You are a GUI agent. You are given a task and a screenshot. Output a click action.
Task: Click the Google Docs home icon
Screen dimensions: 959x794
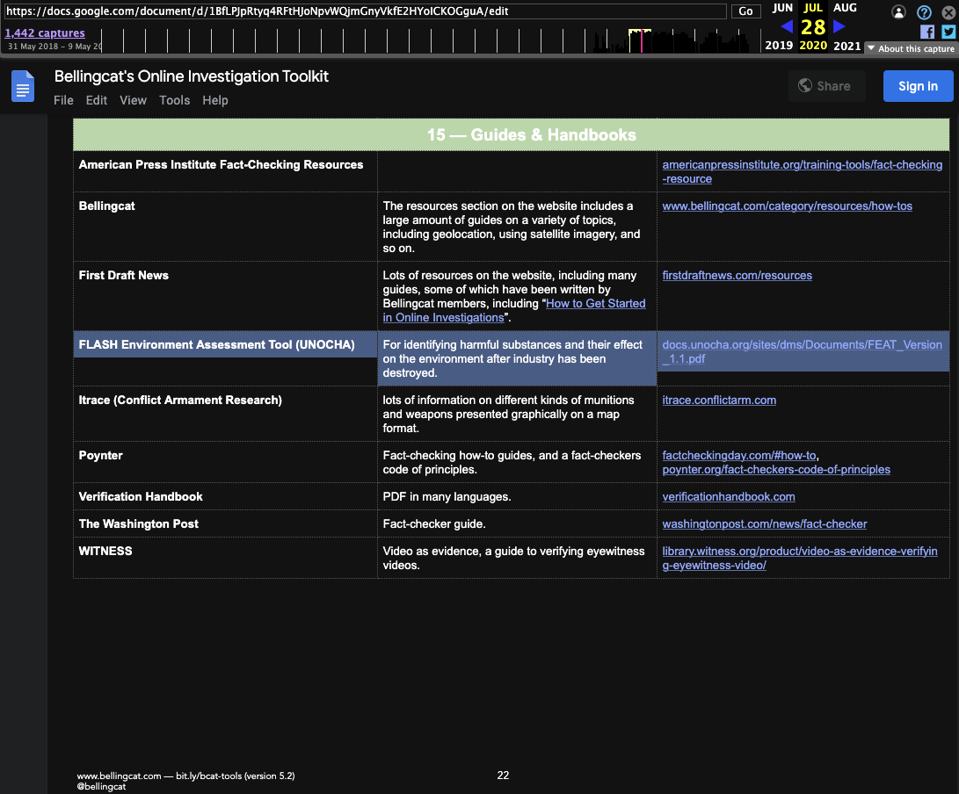[23, 87]
